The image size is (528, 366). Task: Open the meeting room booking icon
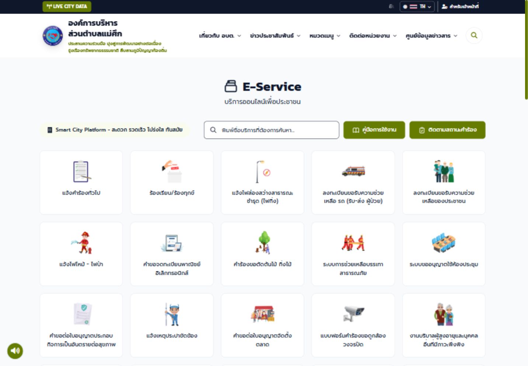[444, 243]
